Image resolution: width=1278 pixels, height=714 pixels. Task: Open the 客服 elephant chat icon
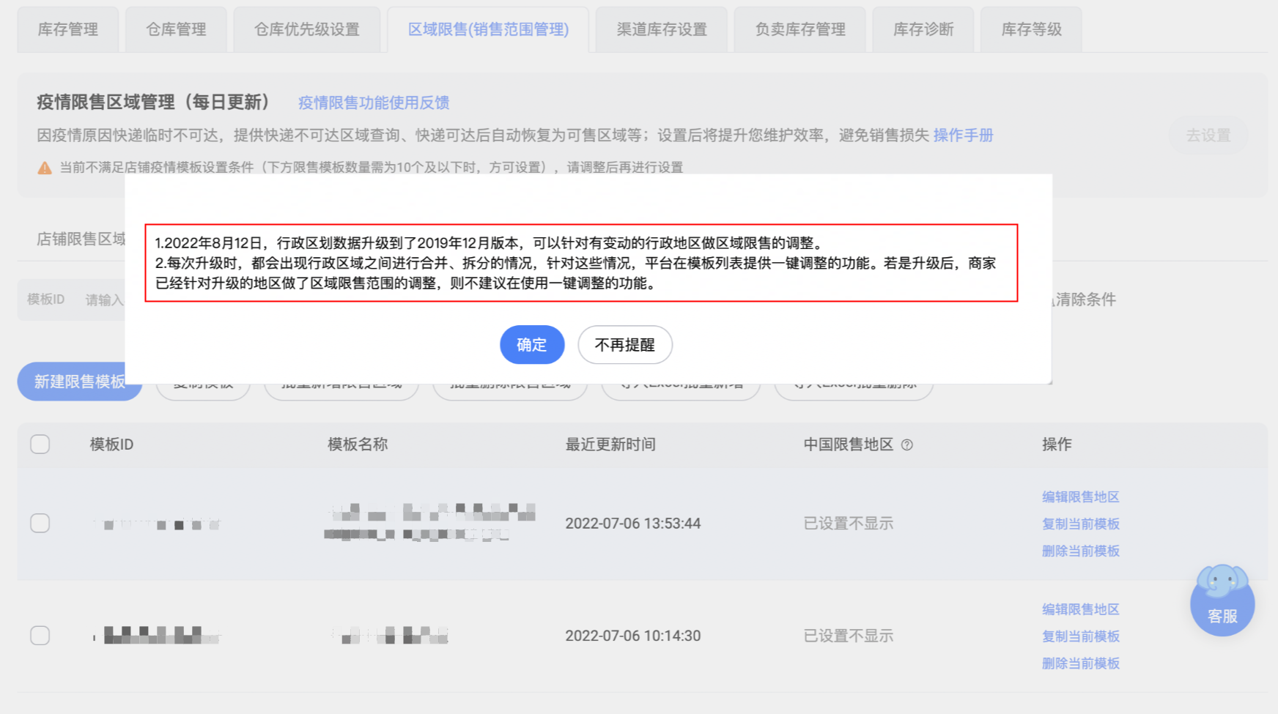click(1222, 600)
